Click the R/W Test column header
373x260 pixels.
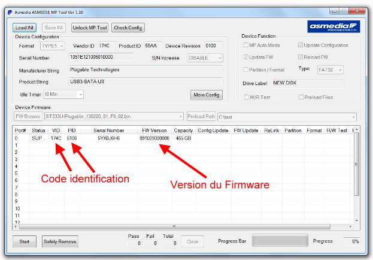coord(337,131)
